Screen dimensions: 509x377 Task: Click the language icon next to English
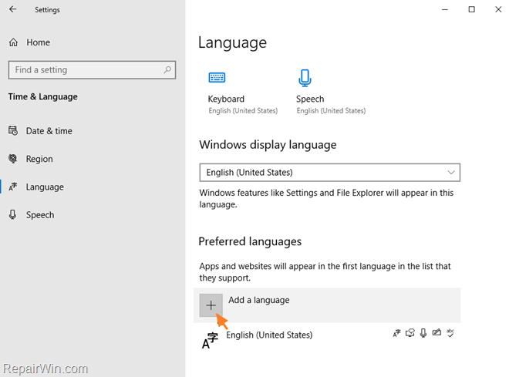[210, 340]
